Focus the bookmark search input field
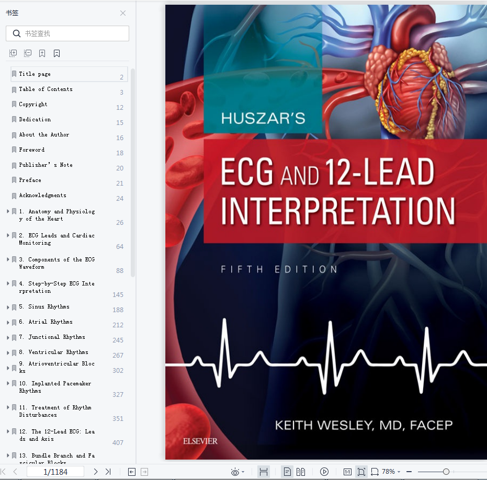Screen dimensions: 487x480 coord(67,33)
